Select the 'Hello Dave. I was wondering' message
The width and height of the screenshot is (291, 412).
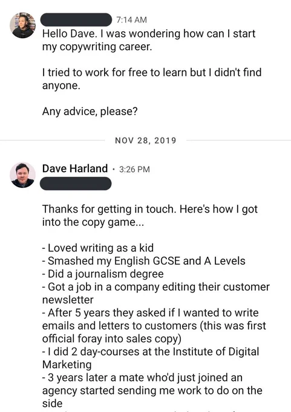pyautogui.click(x=149, y=40)
